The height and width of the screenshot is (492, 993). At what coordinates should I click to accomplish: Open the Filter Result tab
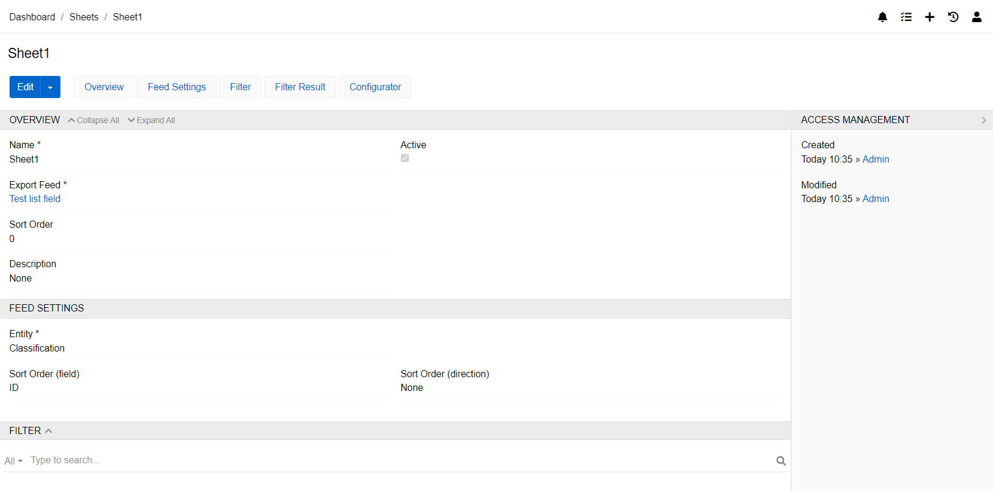point(300,87)
